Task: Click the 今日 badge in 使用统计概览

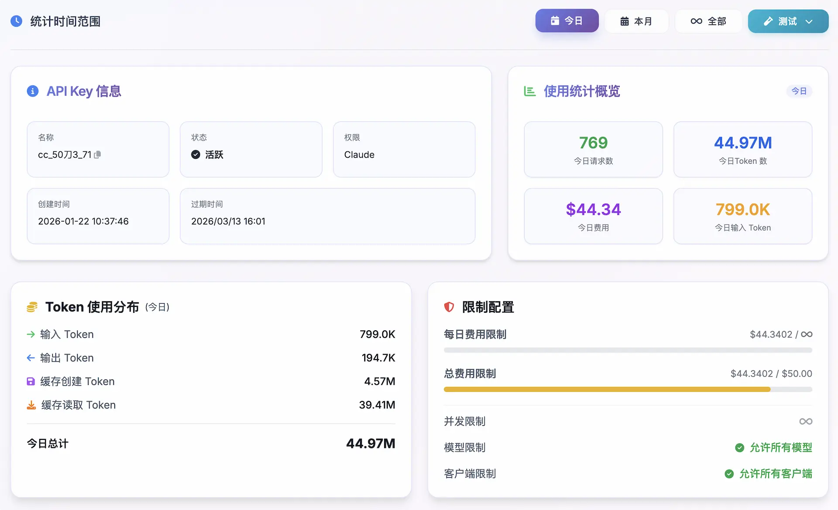Action: point(799,91)
